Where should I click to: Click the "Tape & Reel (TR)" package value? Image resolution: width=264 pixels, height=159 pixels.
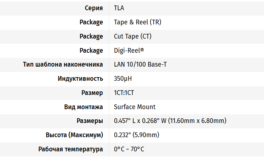(x=137, y=22)
